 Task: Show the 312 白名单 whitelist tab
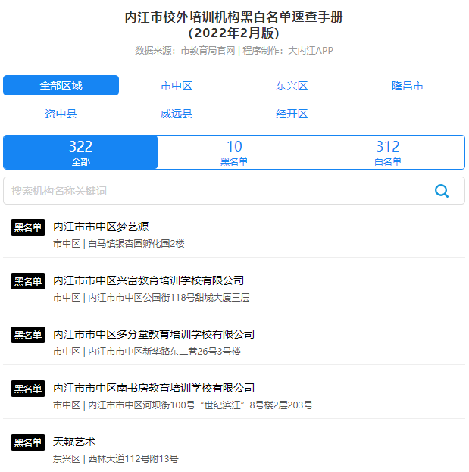387,152
